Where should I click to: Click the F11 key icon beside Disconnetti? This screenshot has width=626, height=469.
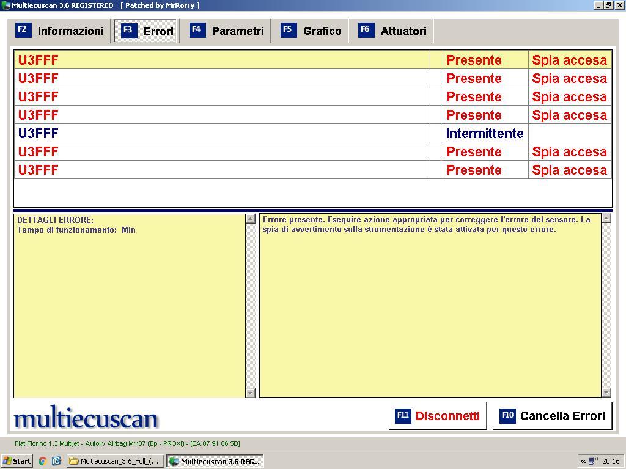click(x=403, y=416)
